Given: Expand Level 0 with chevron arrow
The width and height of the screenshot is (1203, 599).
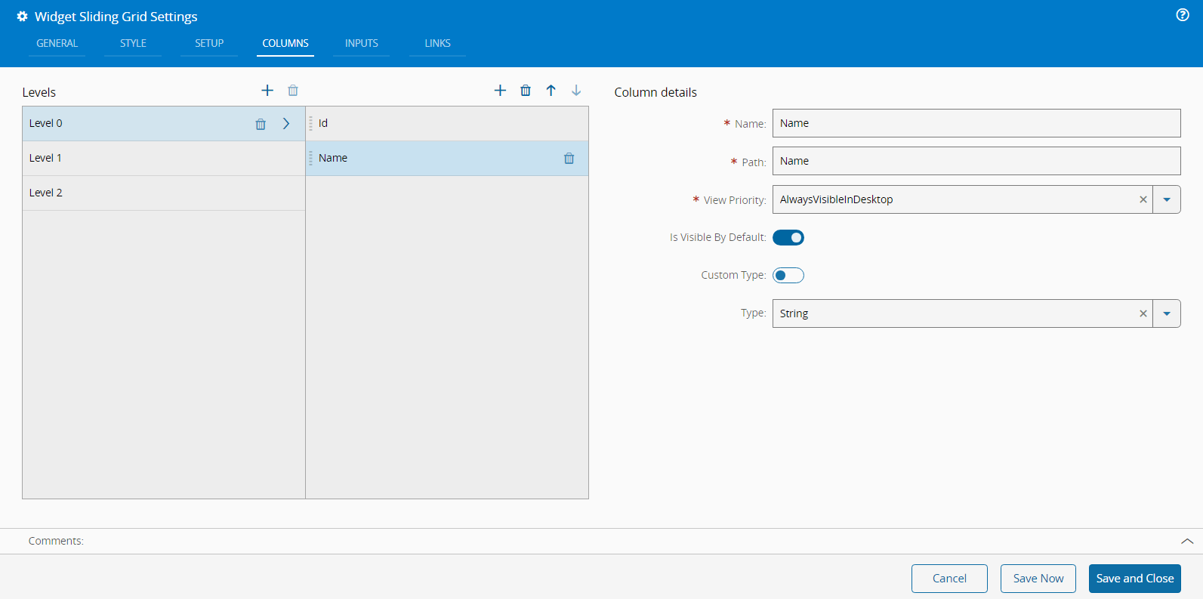Looking at the screenshot, I should [286, 124].
